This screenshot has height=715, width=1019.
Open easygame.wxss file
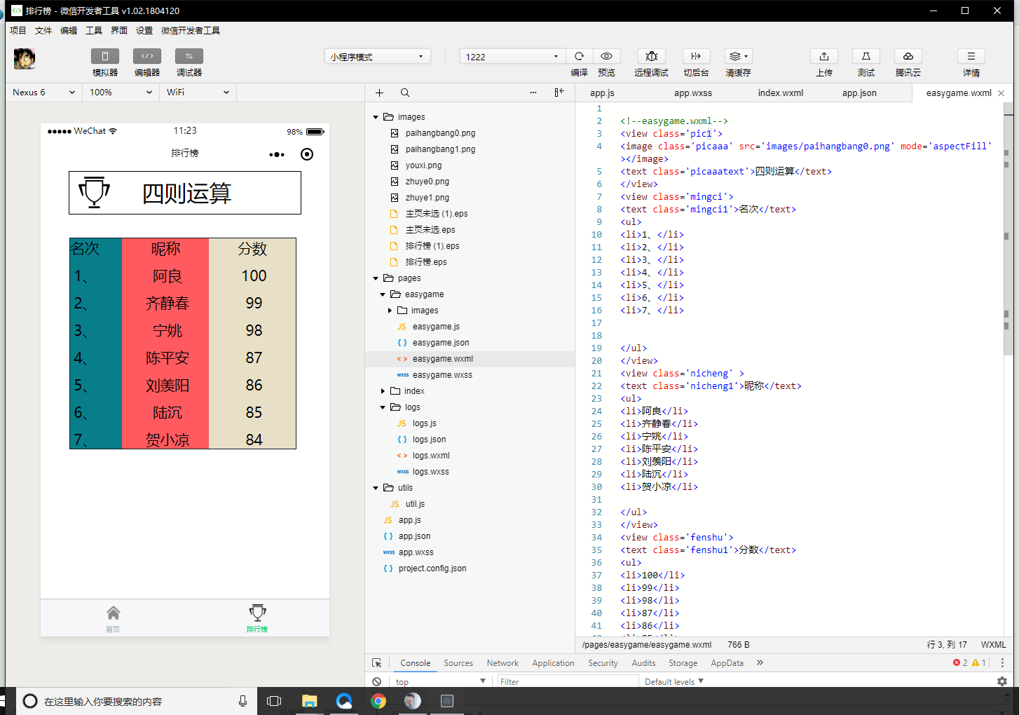point(442,375)
